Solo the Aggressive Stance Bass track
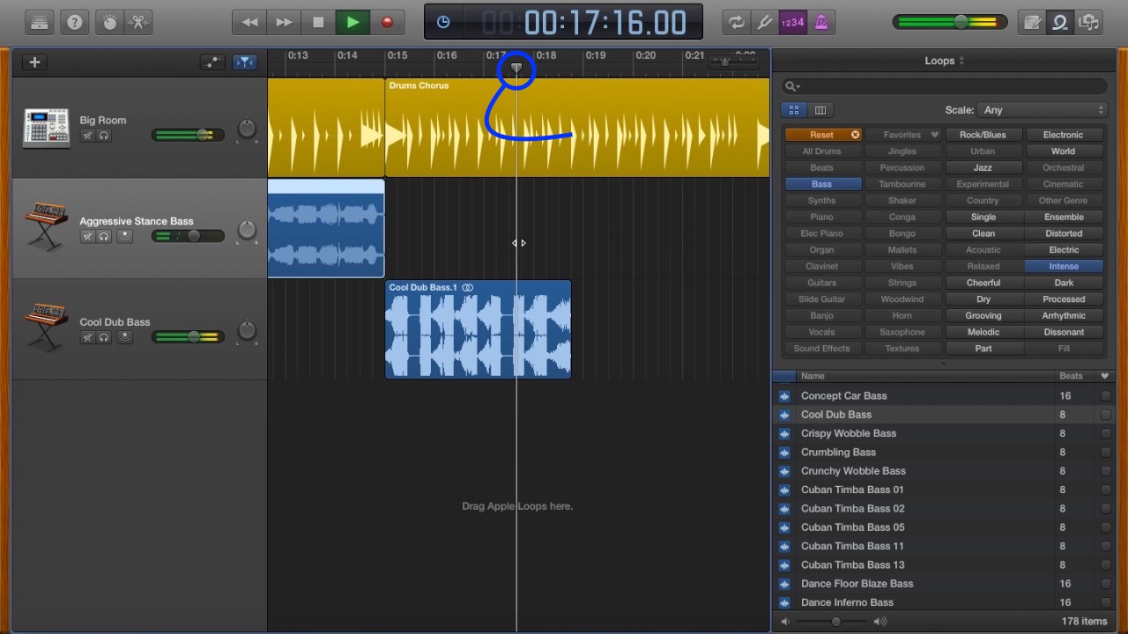Screen dimensions: 1128x634 coord(104,237)
